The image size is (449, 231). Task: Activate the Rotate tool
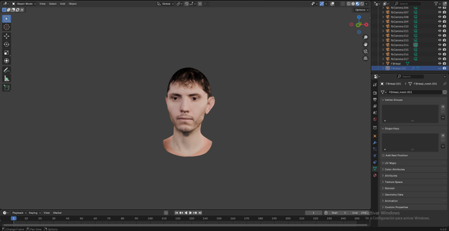coord(7,44)
